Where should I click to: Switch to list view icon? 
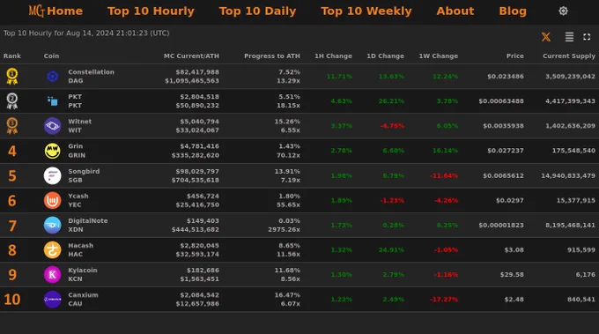(x=569, y=37)
